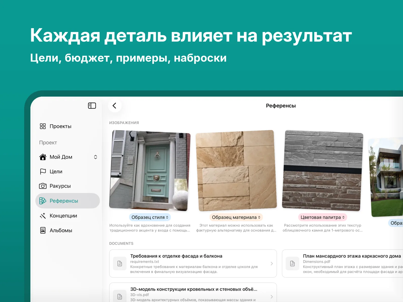Click the 3D-vis.pdf file name
Viewport: 403px width, 302px height.
click(140, 295)
